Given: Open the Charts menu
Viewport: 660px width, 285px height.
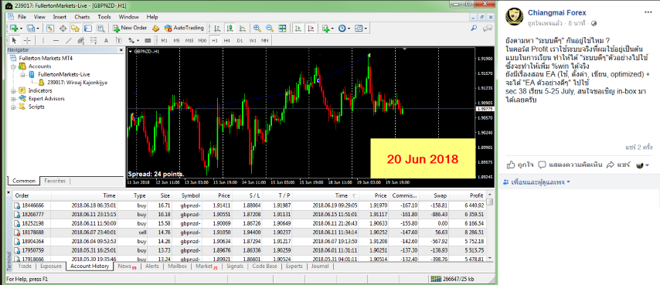Looking at the screenshot, I should coord(82,17).
